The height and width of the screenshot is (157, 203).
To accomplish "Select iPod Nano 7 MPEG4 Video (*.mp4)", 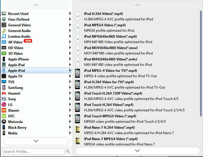I will [137, 141].
